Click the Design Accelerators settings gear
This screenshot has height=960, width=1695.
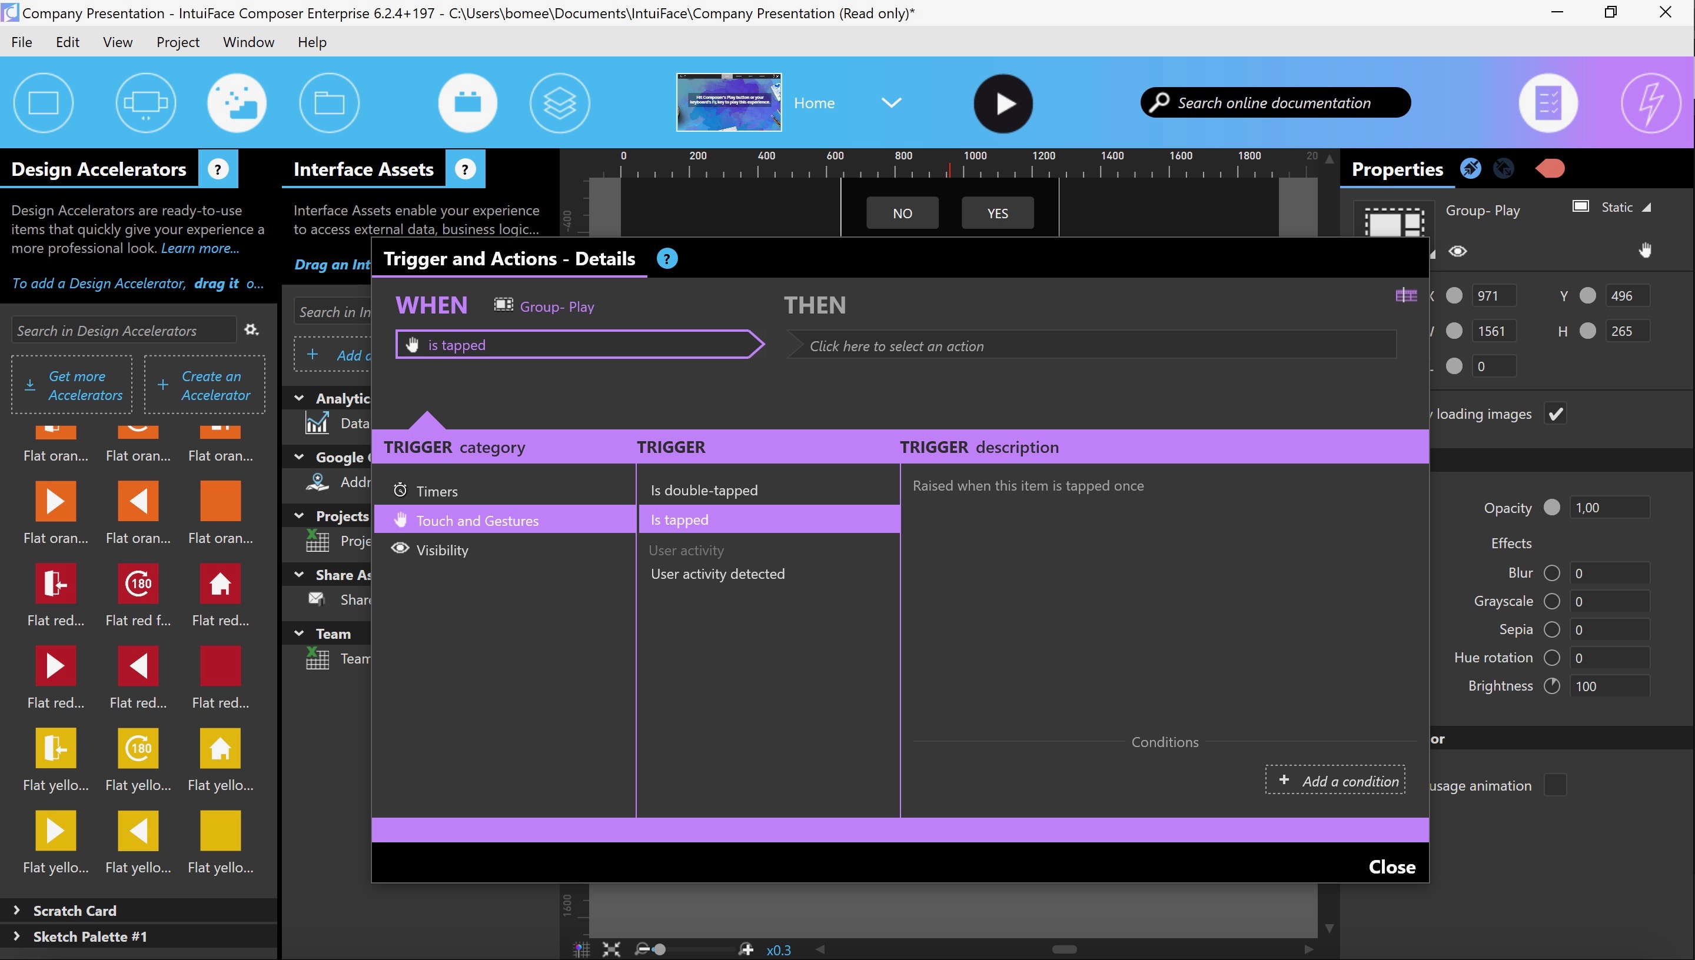point(251,329)
